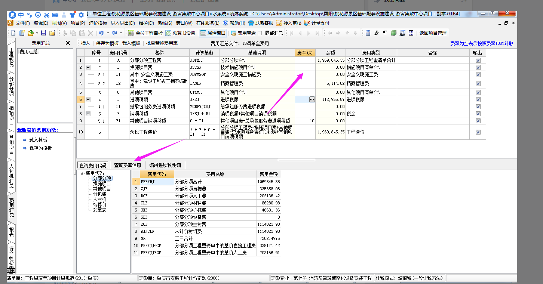Click the blue help question mark icon
This screenshot has height=284, width=543.
click(x=226, y=23)
